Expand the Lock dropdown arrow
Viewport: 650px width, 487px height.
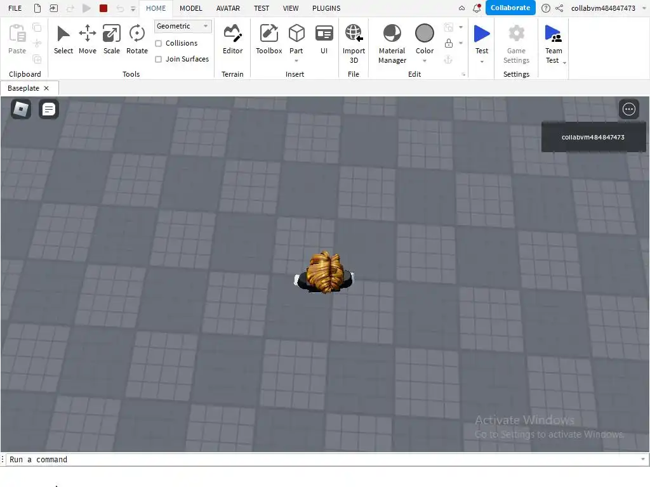[461, 43]
